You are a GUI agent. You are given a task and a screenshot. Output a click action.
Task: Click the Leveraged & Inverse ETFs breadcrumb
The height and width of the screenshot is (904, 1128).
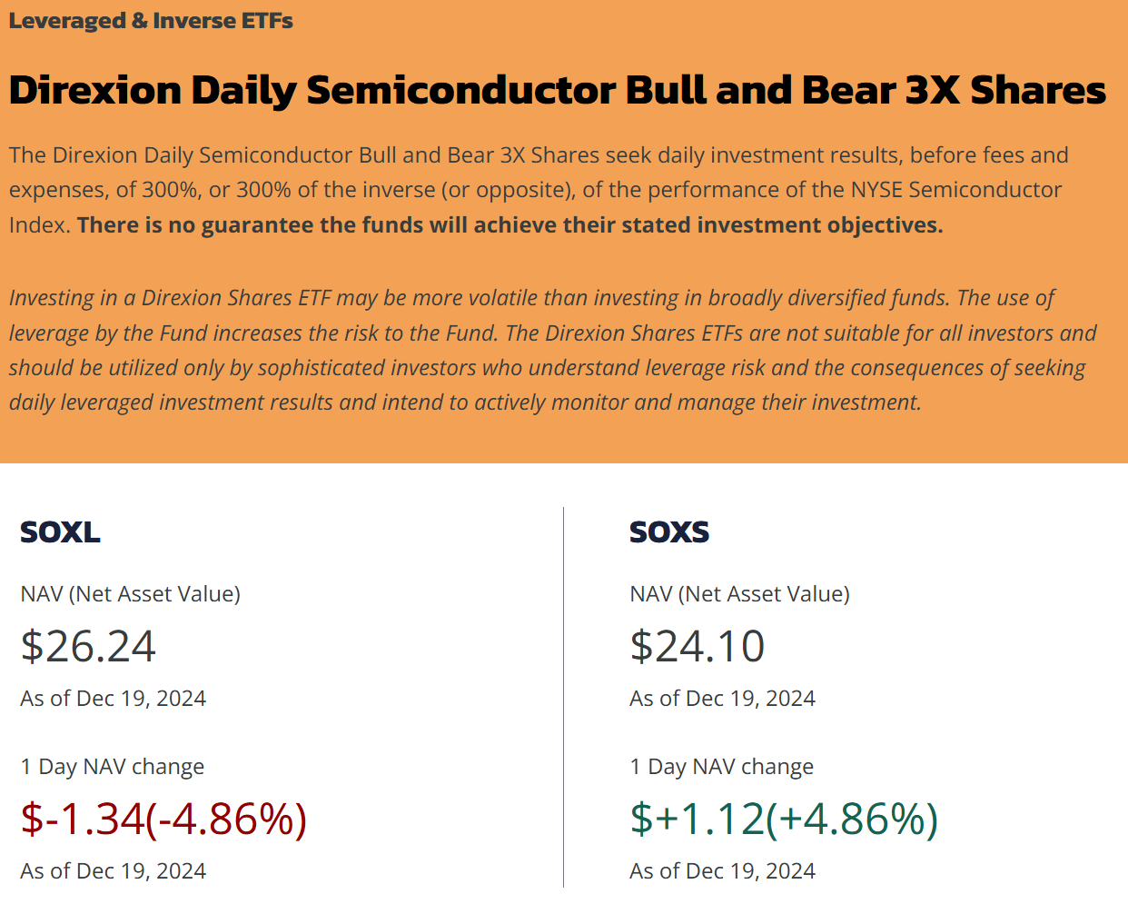151,21
